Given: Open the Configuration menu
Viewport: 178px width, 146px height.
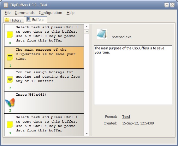Looking at the screenshot, I should pos(50,13).
